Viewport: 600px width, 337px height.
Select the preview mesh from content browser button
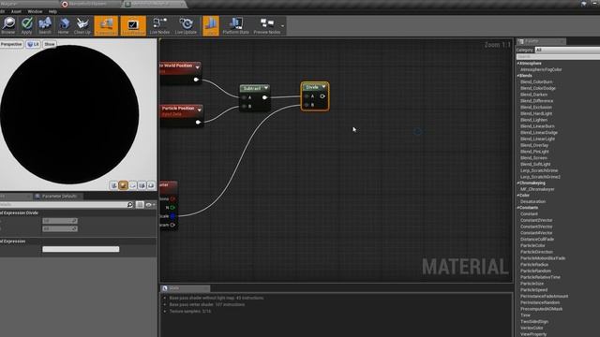[151, 185]
